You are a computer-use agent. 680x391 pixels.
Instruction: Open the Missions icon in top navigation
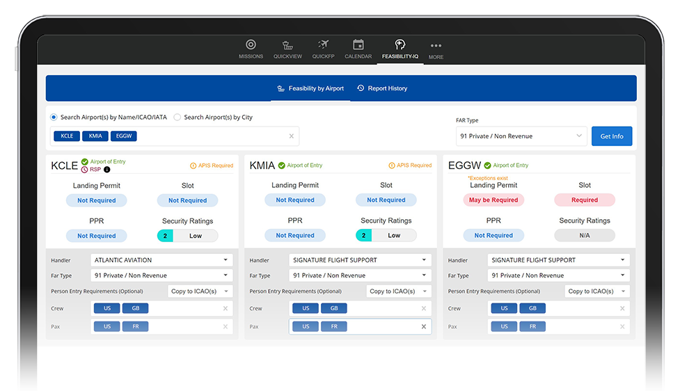[251, 46]
